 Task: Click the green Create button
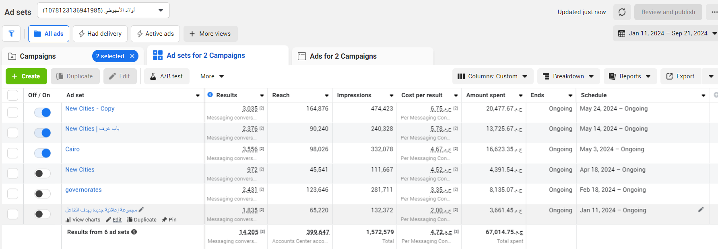coord(26,76)
